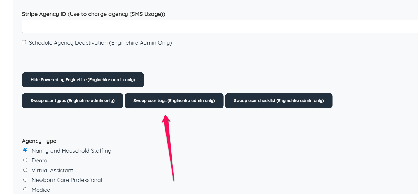Click the Sweep user checklist button
418x194 pixels.
pos(279,101)
